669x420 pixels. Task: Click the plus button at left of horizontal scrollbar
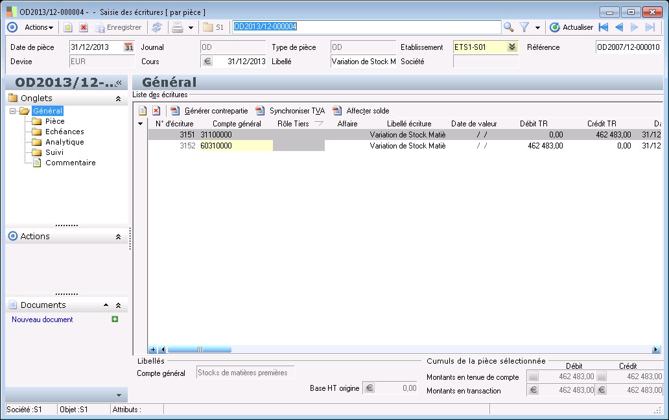[x=153, y=349]
